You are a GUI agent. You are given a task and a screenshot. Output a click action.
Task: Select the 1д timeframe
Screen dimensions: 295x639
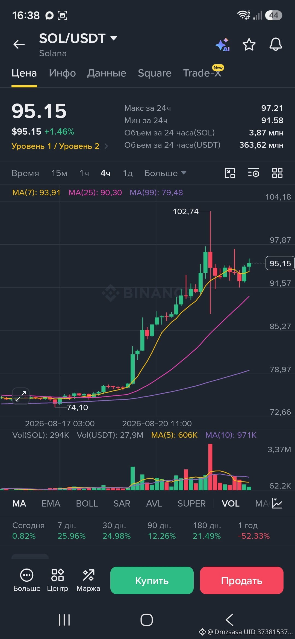click(x=128, y=173)
